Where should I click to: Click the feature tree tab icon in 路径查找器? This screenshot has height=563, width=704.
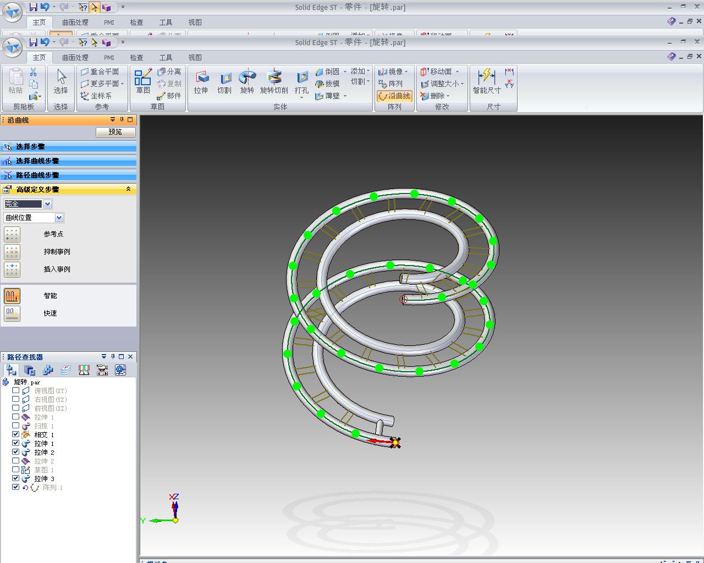(11, 370)
